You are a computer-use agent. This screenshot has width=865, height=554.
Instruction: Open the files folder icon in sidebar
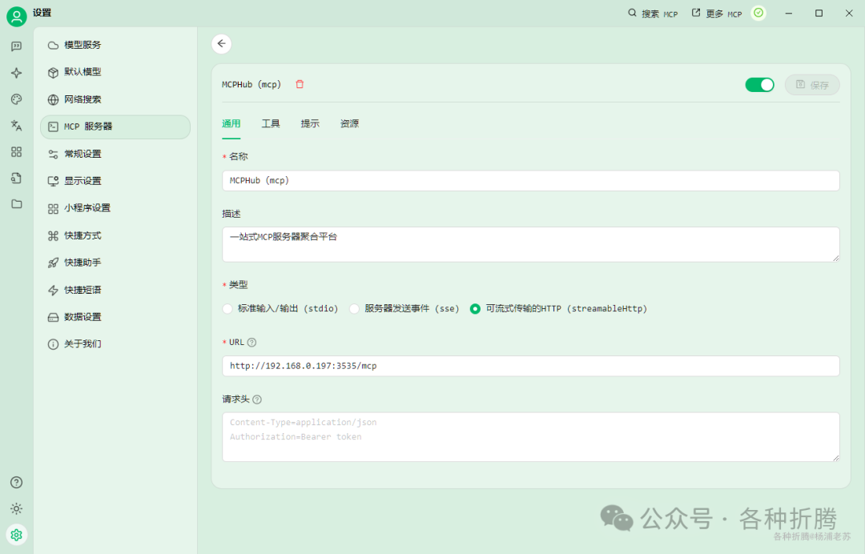[x=16, y=204]
